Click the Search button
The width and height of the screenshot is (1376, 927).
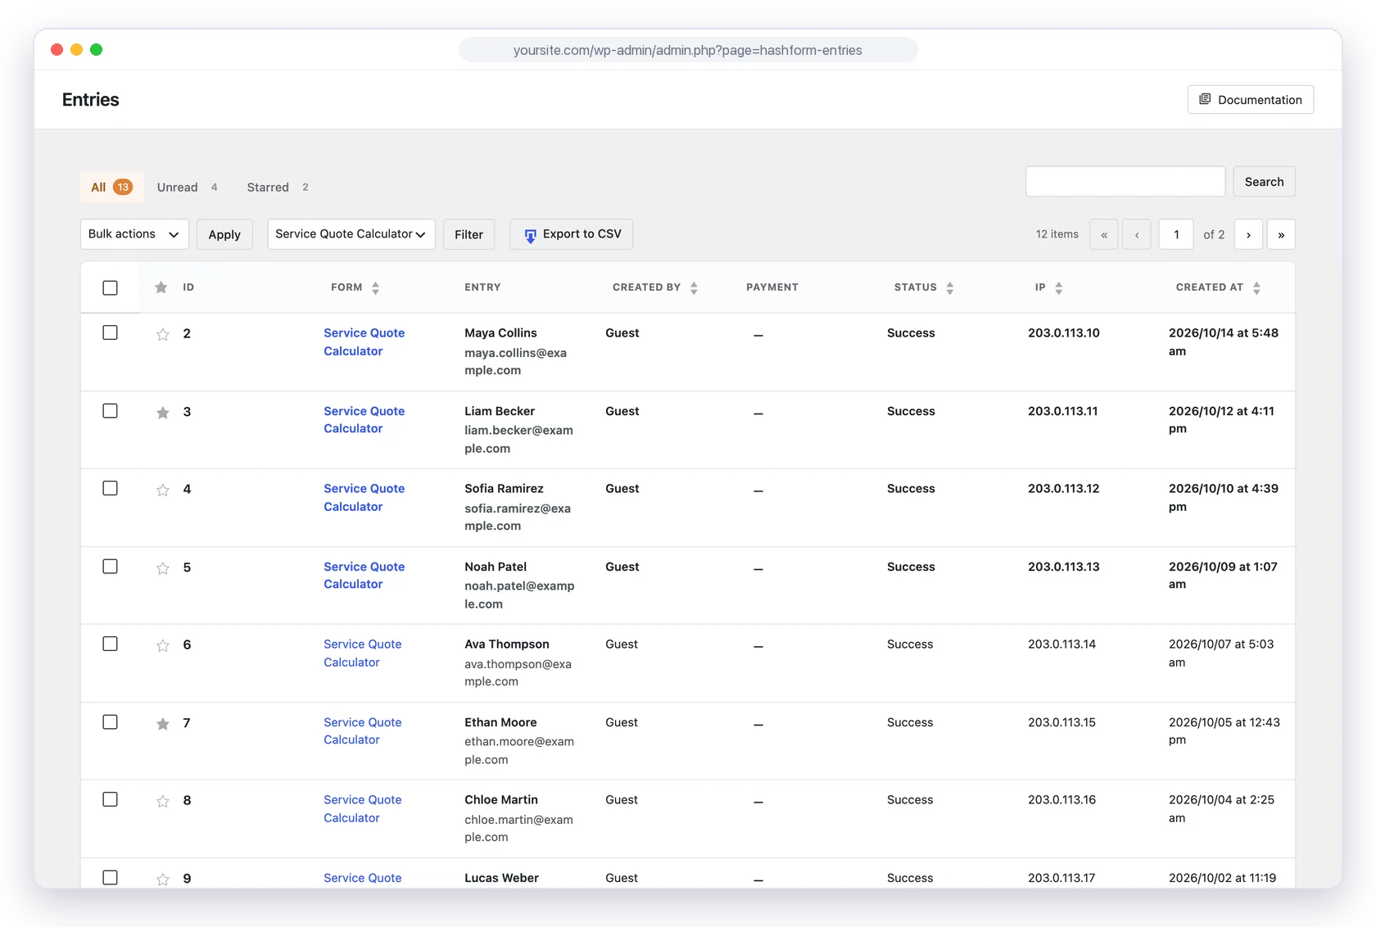(x=1265, y=182)
